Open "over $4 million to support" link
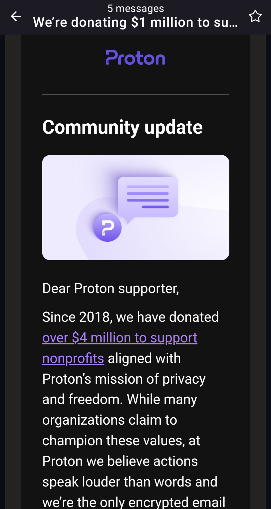Screen dimensions: 271x509 tap(120, 338)
